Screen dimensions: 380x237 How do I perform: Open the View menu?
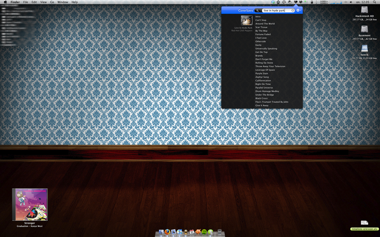coord(43,2)
